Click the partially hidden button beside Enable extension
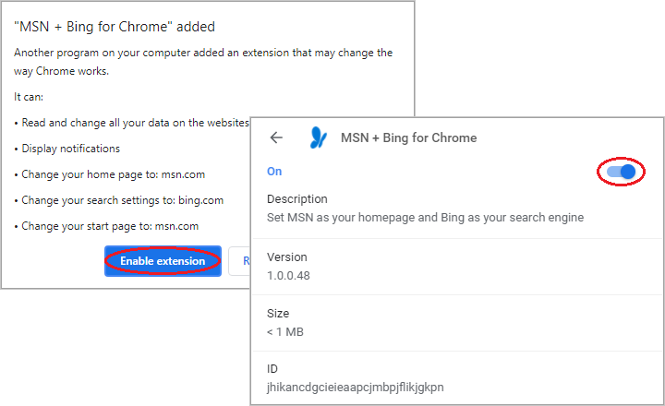 240,261
